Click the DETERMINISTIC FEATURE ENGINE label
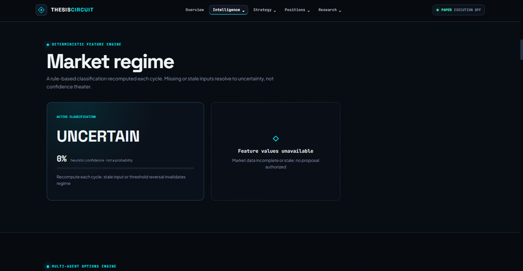The width and height of the screenshot is (523, 271). click(86, 44)
